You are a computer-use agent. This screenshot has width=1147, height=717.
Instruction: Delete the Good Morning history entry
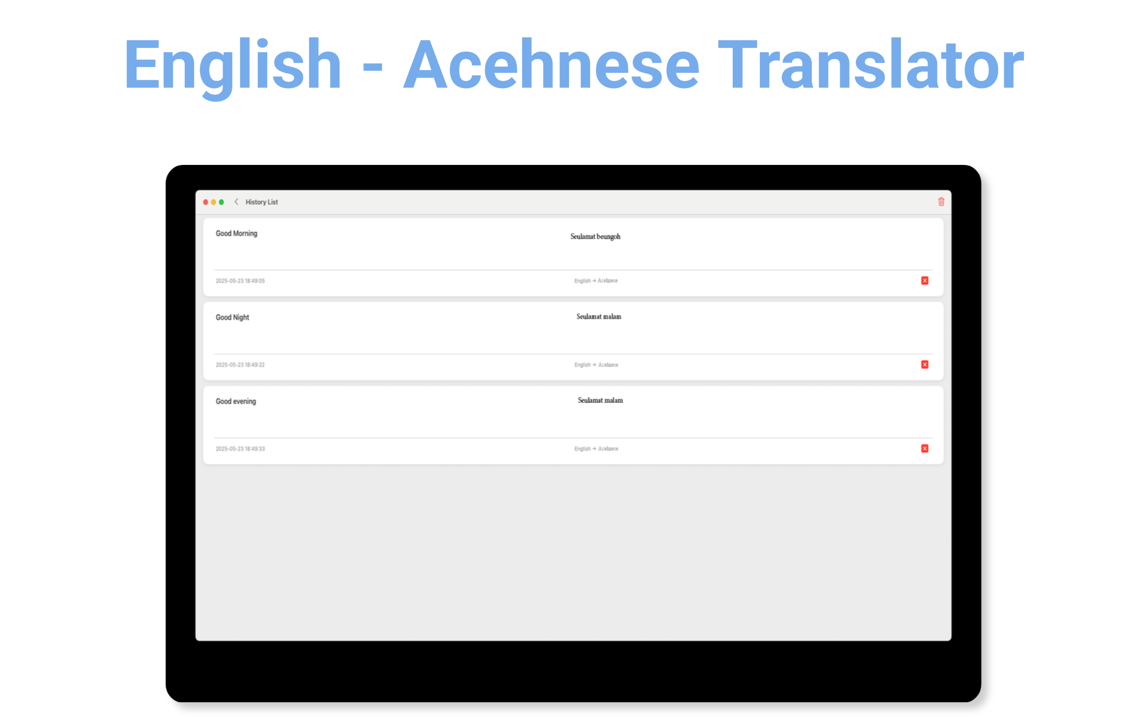click(x=924, y=281)
